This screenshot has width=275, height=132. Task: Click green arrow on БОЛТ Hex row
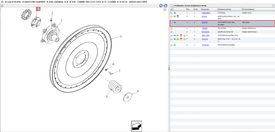point(178,39)
